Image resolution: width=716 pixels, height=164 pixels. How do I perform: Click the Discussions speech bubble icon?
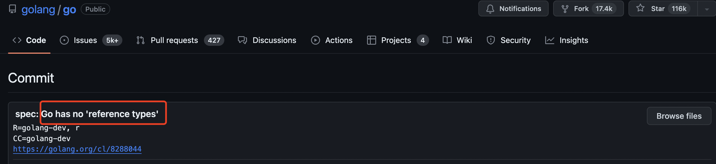pyautogui.click(x=242, y=40)
